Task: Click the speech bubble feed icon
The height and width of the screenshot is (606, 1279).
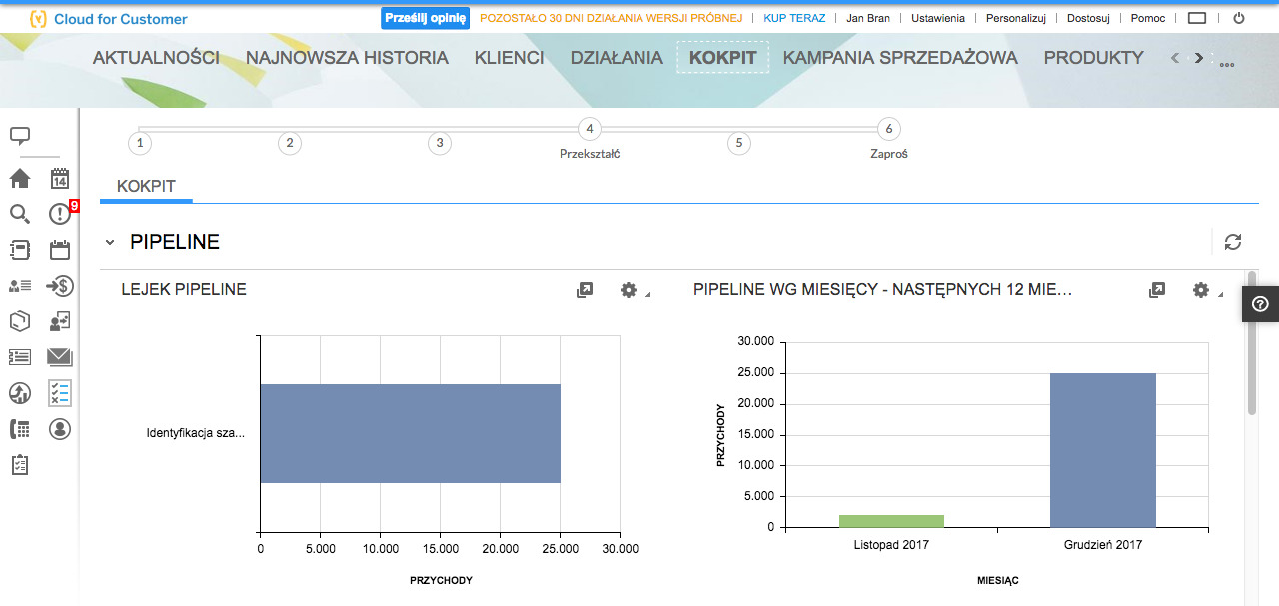Action: 20,136
